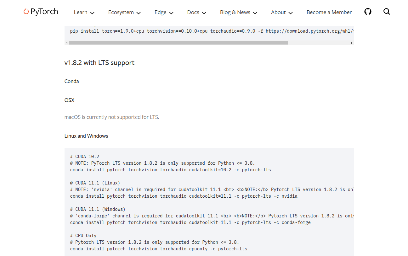Open the search magnifier icon
This screenshot has width=408, height=256.
click(387, 12)
